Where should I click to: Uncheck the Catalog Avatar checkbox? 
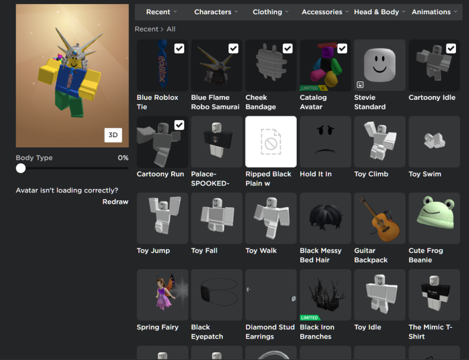pyautogui.click(x=342, y=49)
